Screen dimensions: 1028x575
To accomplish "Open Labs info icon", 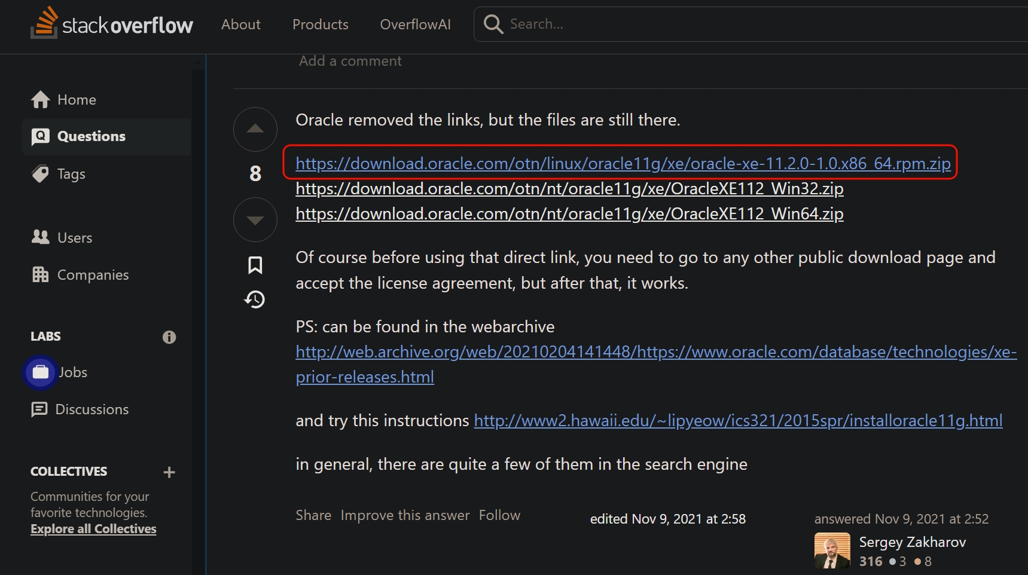I will pyautogui.click(x=169, y=337).
